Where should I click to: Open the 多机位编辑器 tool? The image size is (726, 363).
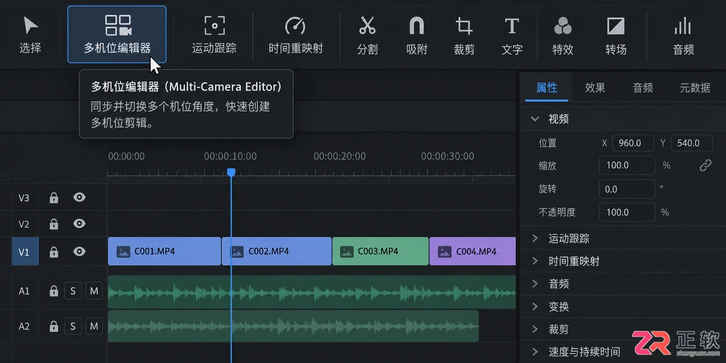pyautogui.click(x=117, y=34)
